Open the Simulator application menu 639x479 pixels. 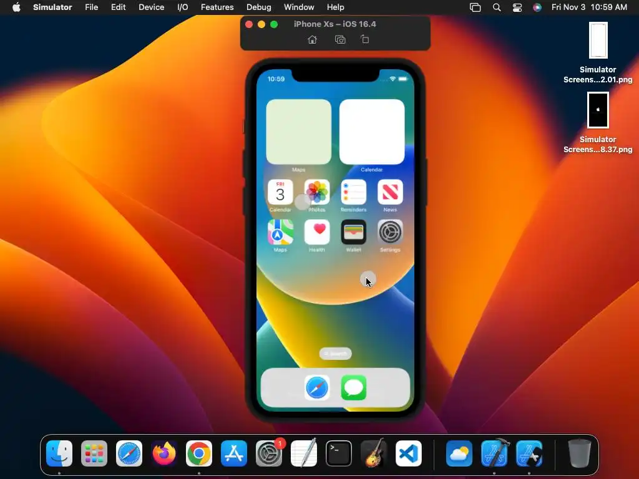click(52, 7)
